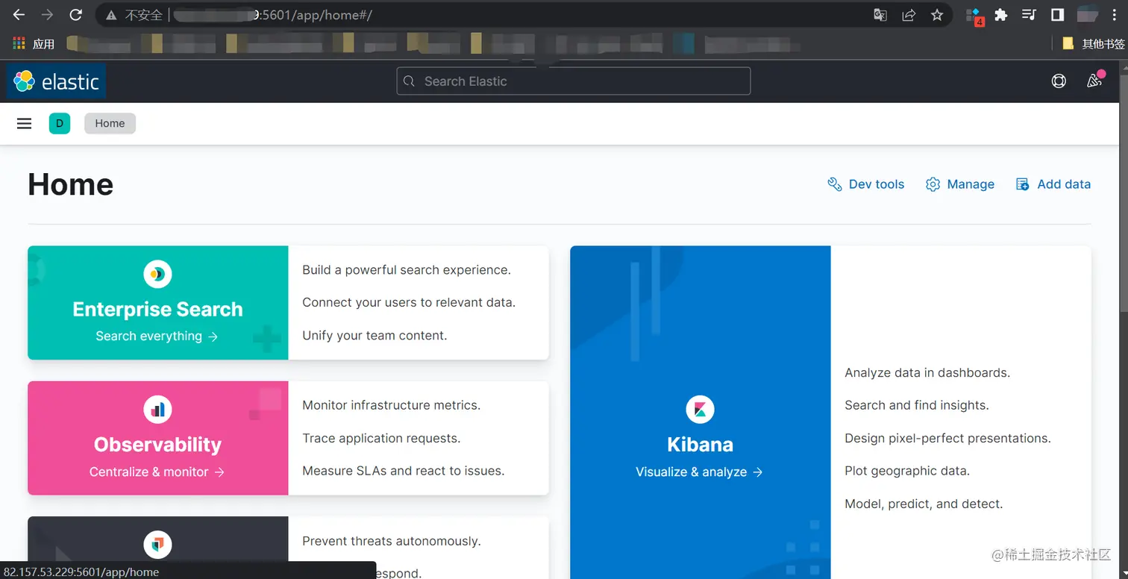Open the extension with red badge 4
The height and width of the screenshot is (579, 1128).
point(974,16)
